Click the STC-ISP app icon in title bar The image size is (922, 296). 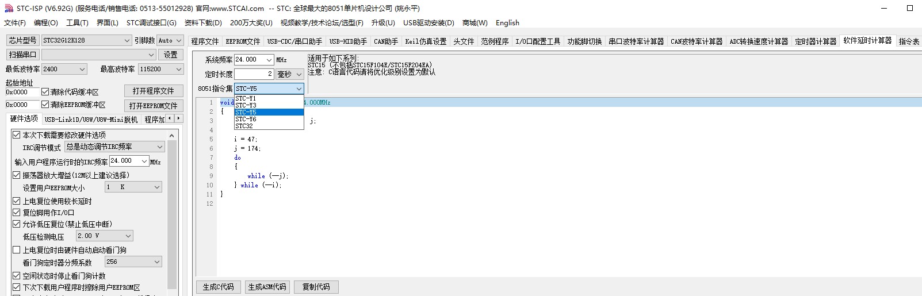click(9, 8)
